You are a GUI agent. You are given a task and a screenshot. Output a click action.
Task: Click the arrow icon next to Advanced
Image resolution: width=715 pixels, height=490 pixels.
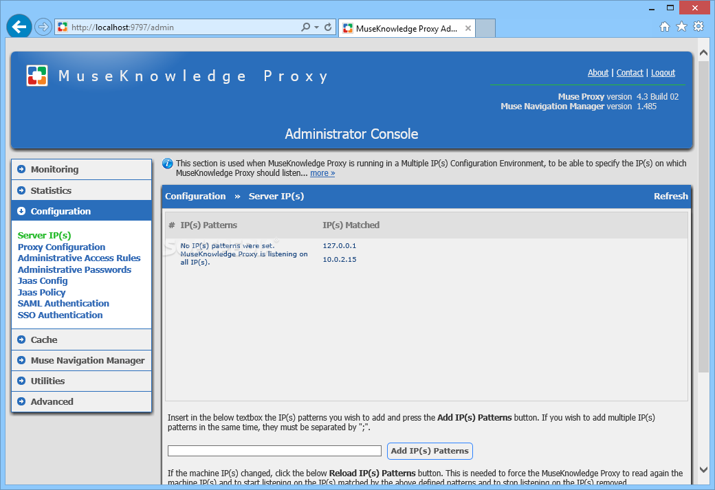tap(21, 401)
